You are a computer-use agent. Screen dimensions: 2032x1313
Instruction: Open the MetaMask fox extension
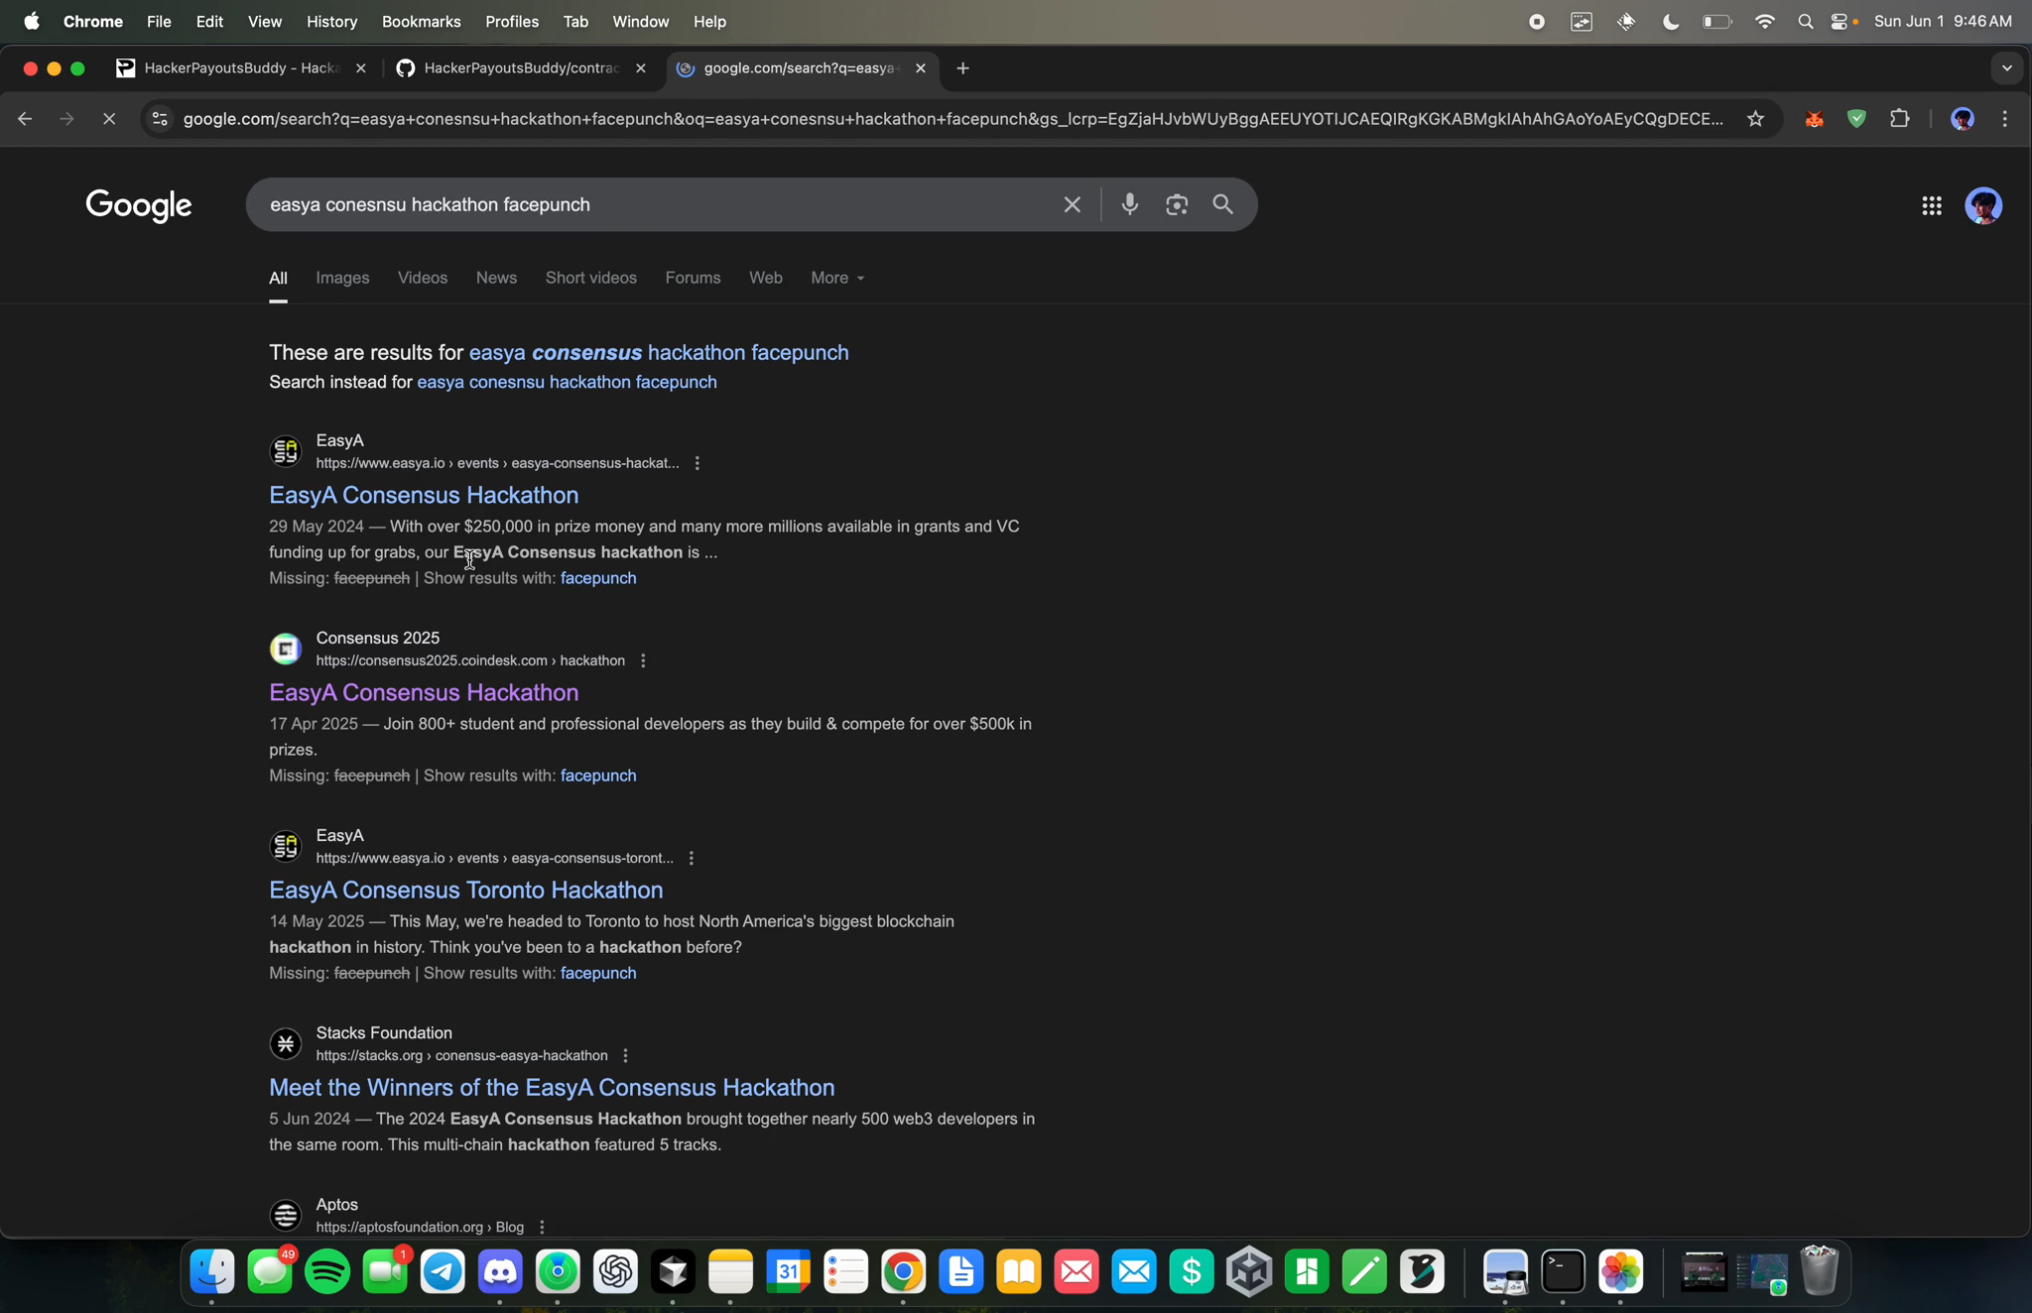coord(1814,119)
